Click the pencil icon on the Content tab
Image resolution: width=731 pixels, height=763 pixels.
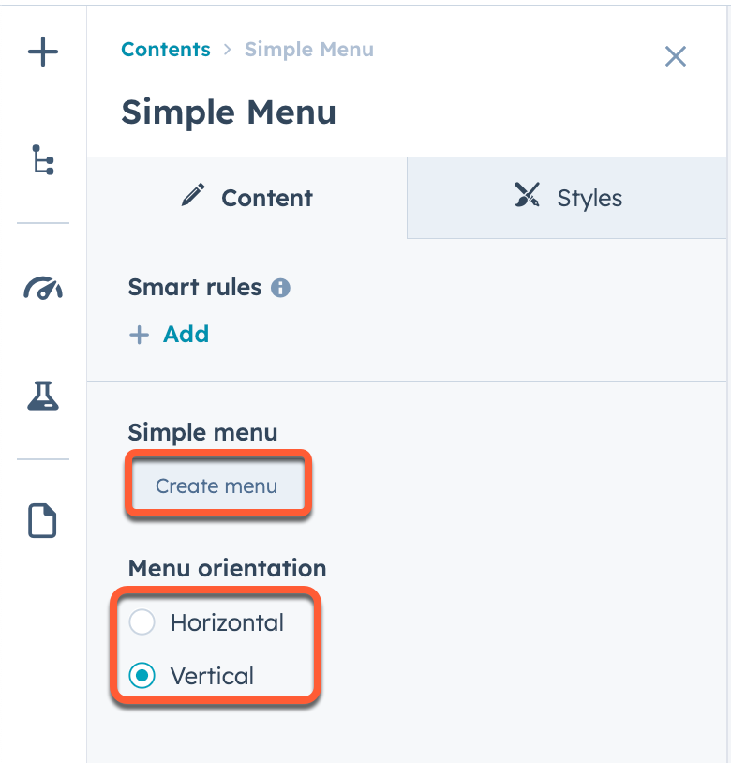[192, 196]
